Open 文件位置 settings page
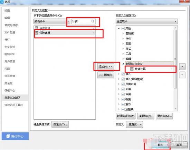The height and width of the screenshot is (150, 190). pyautogui.click(x=10, y=32)
